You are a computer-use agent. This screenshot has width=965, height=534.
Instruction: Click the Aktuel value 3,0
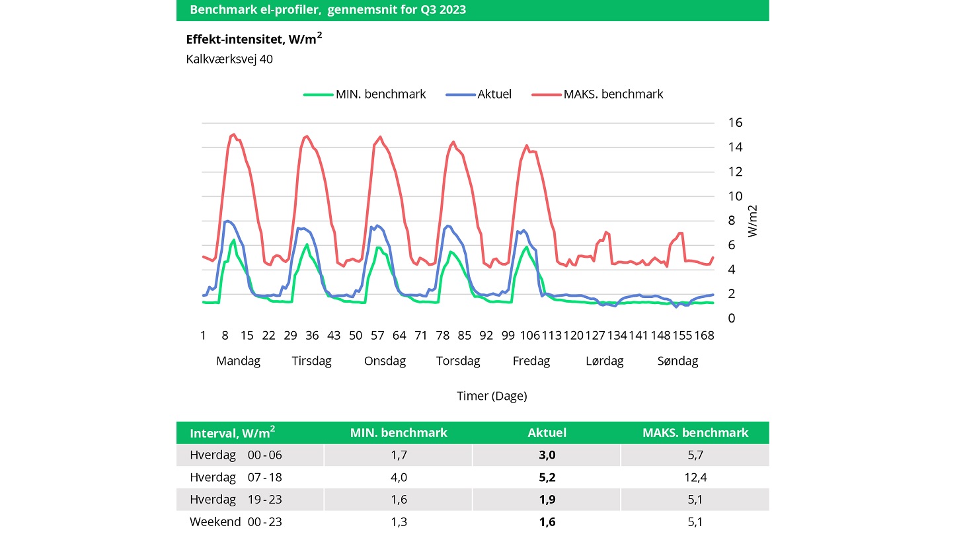coord(547,455)
